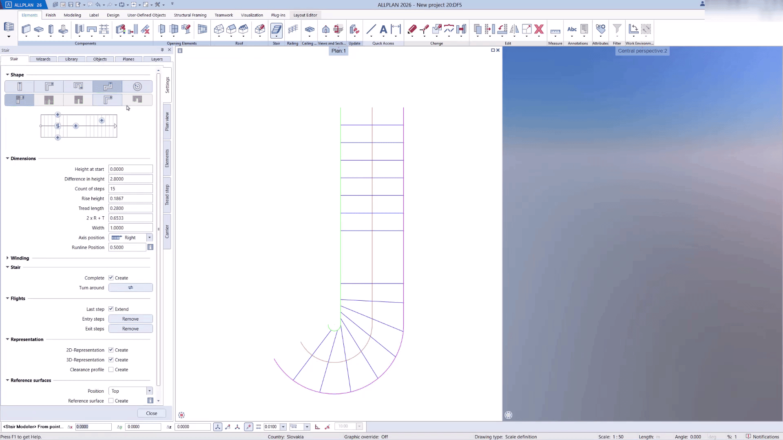Select the Line tool in Quick Access
This screenshot has width=783, height=440.
point(371,29)
